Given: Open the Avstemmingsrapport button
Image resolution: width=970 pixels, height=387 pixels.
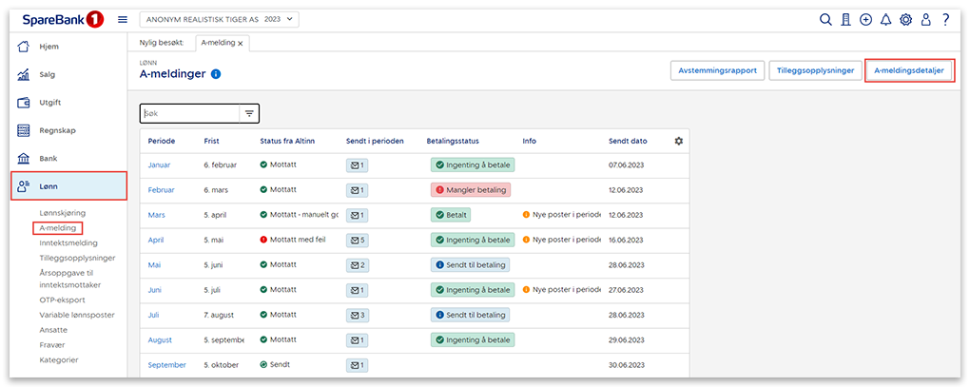Looking at the screenshot, I should pyautogui.click(x=717, y=70).
